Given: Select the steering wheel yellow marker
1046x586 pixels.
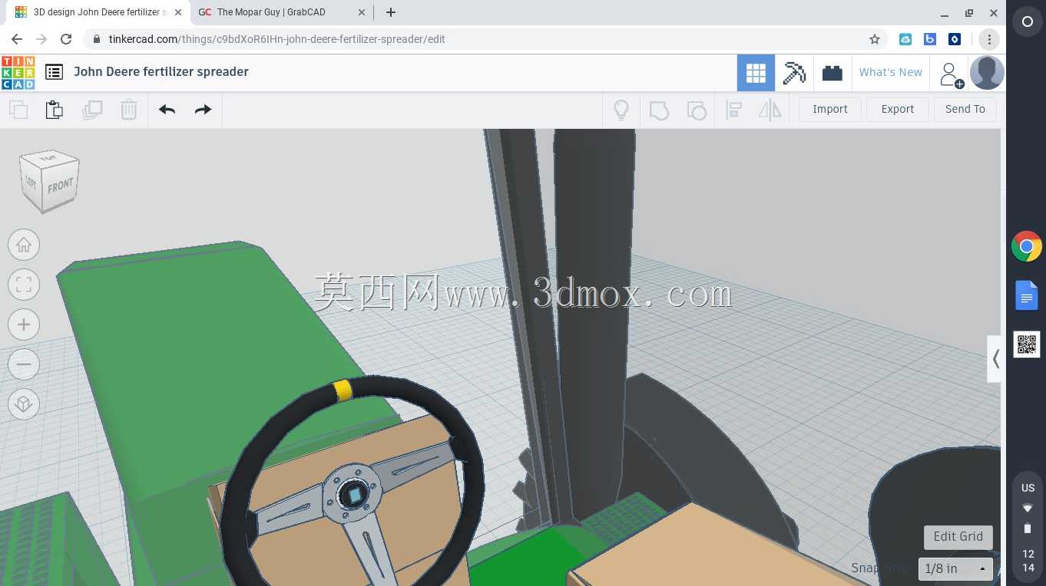Looking at the screenshot, I should tap(343, 390).
